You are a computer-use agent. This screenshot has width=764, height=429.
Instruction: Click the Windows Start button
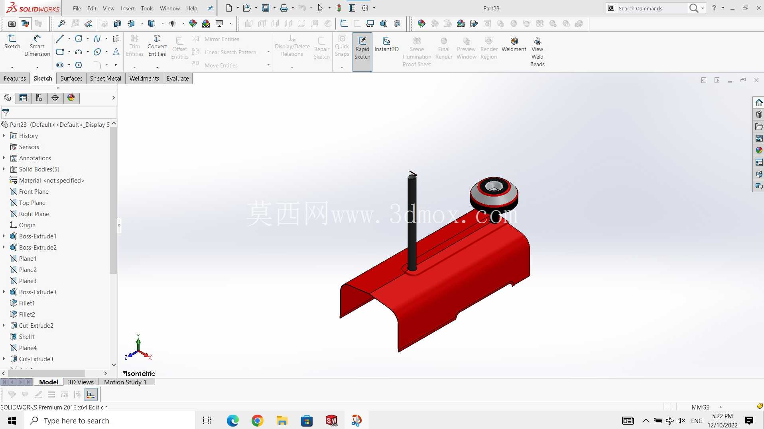point(12,420)
